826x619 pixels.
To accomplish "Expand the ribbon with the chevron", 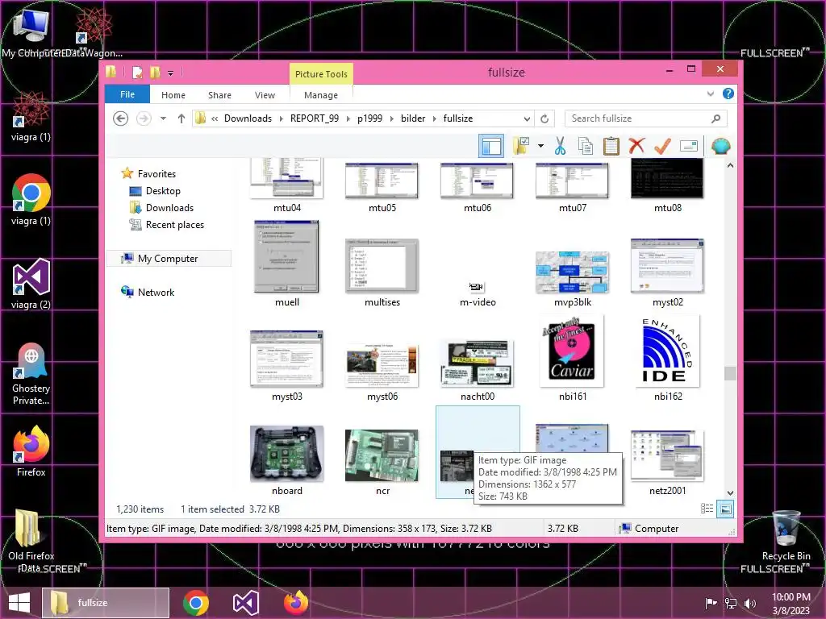I will [710, 93].
